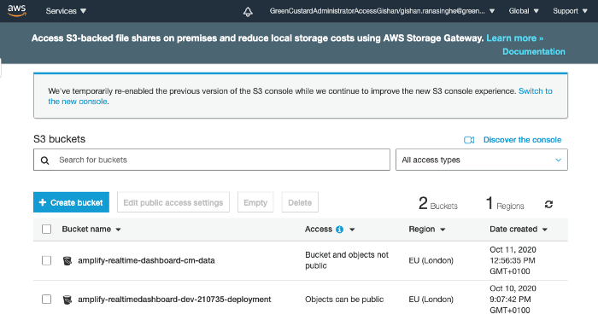This screenshot has width=598, height=326.
Task: Refresh the buckets list icon
Action: 548,204
